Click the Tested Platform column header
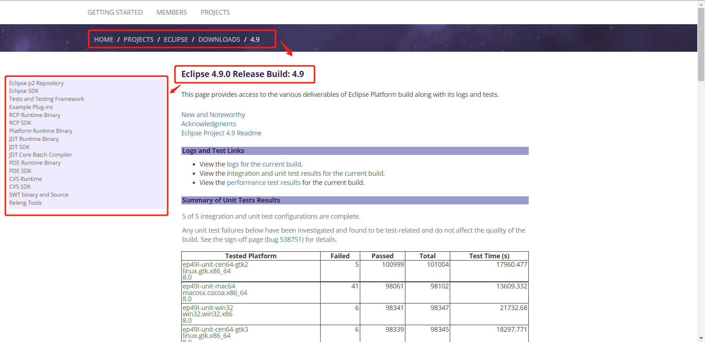Viewport: 705px width, 342px height. 251,256
